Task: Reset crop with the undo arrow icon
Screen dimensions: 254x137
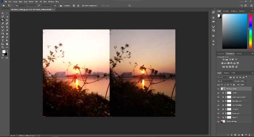Action: [130, 6]
